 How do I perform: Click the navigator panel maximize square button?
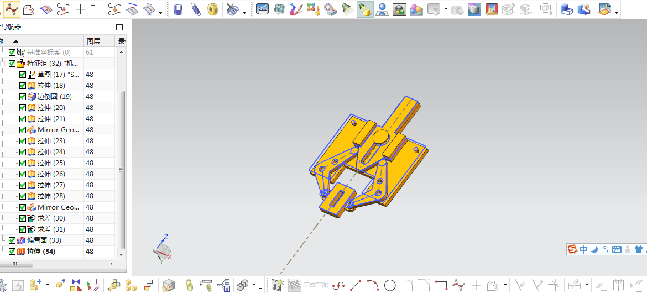click(x=119, y=28)
